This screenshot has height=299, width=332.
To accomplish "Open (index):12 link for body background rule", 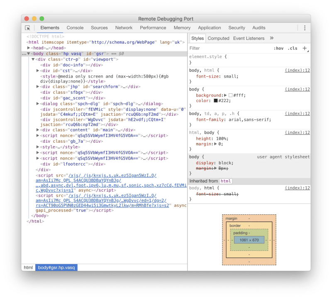I will click(x=297, y=89).
